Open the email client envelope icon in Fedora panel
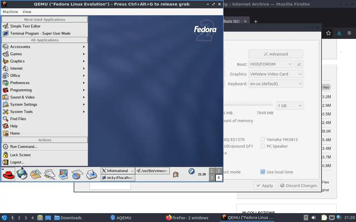This screenshot has height=222, width=356. (x=36, y=175)
